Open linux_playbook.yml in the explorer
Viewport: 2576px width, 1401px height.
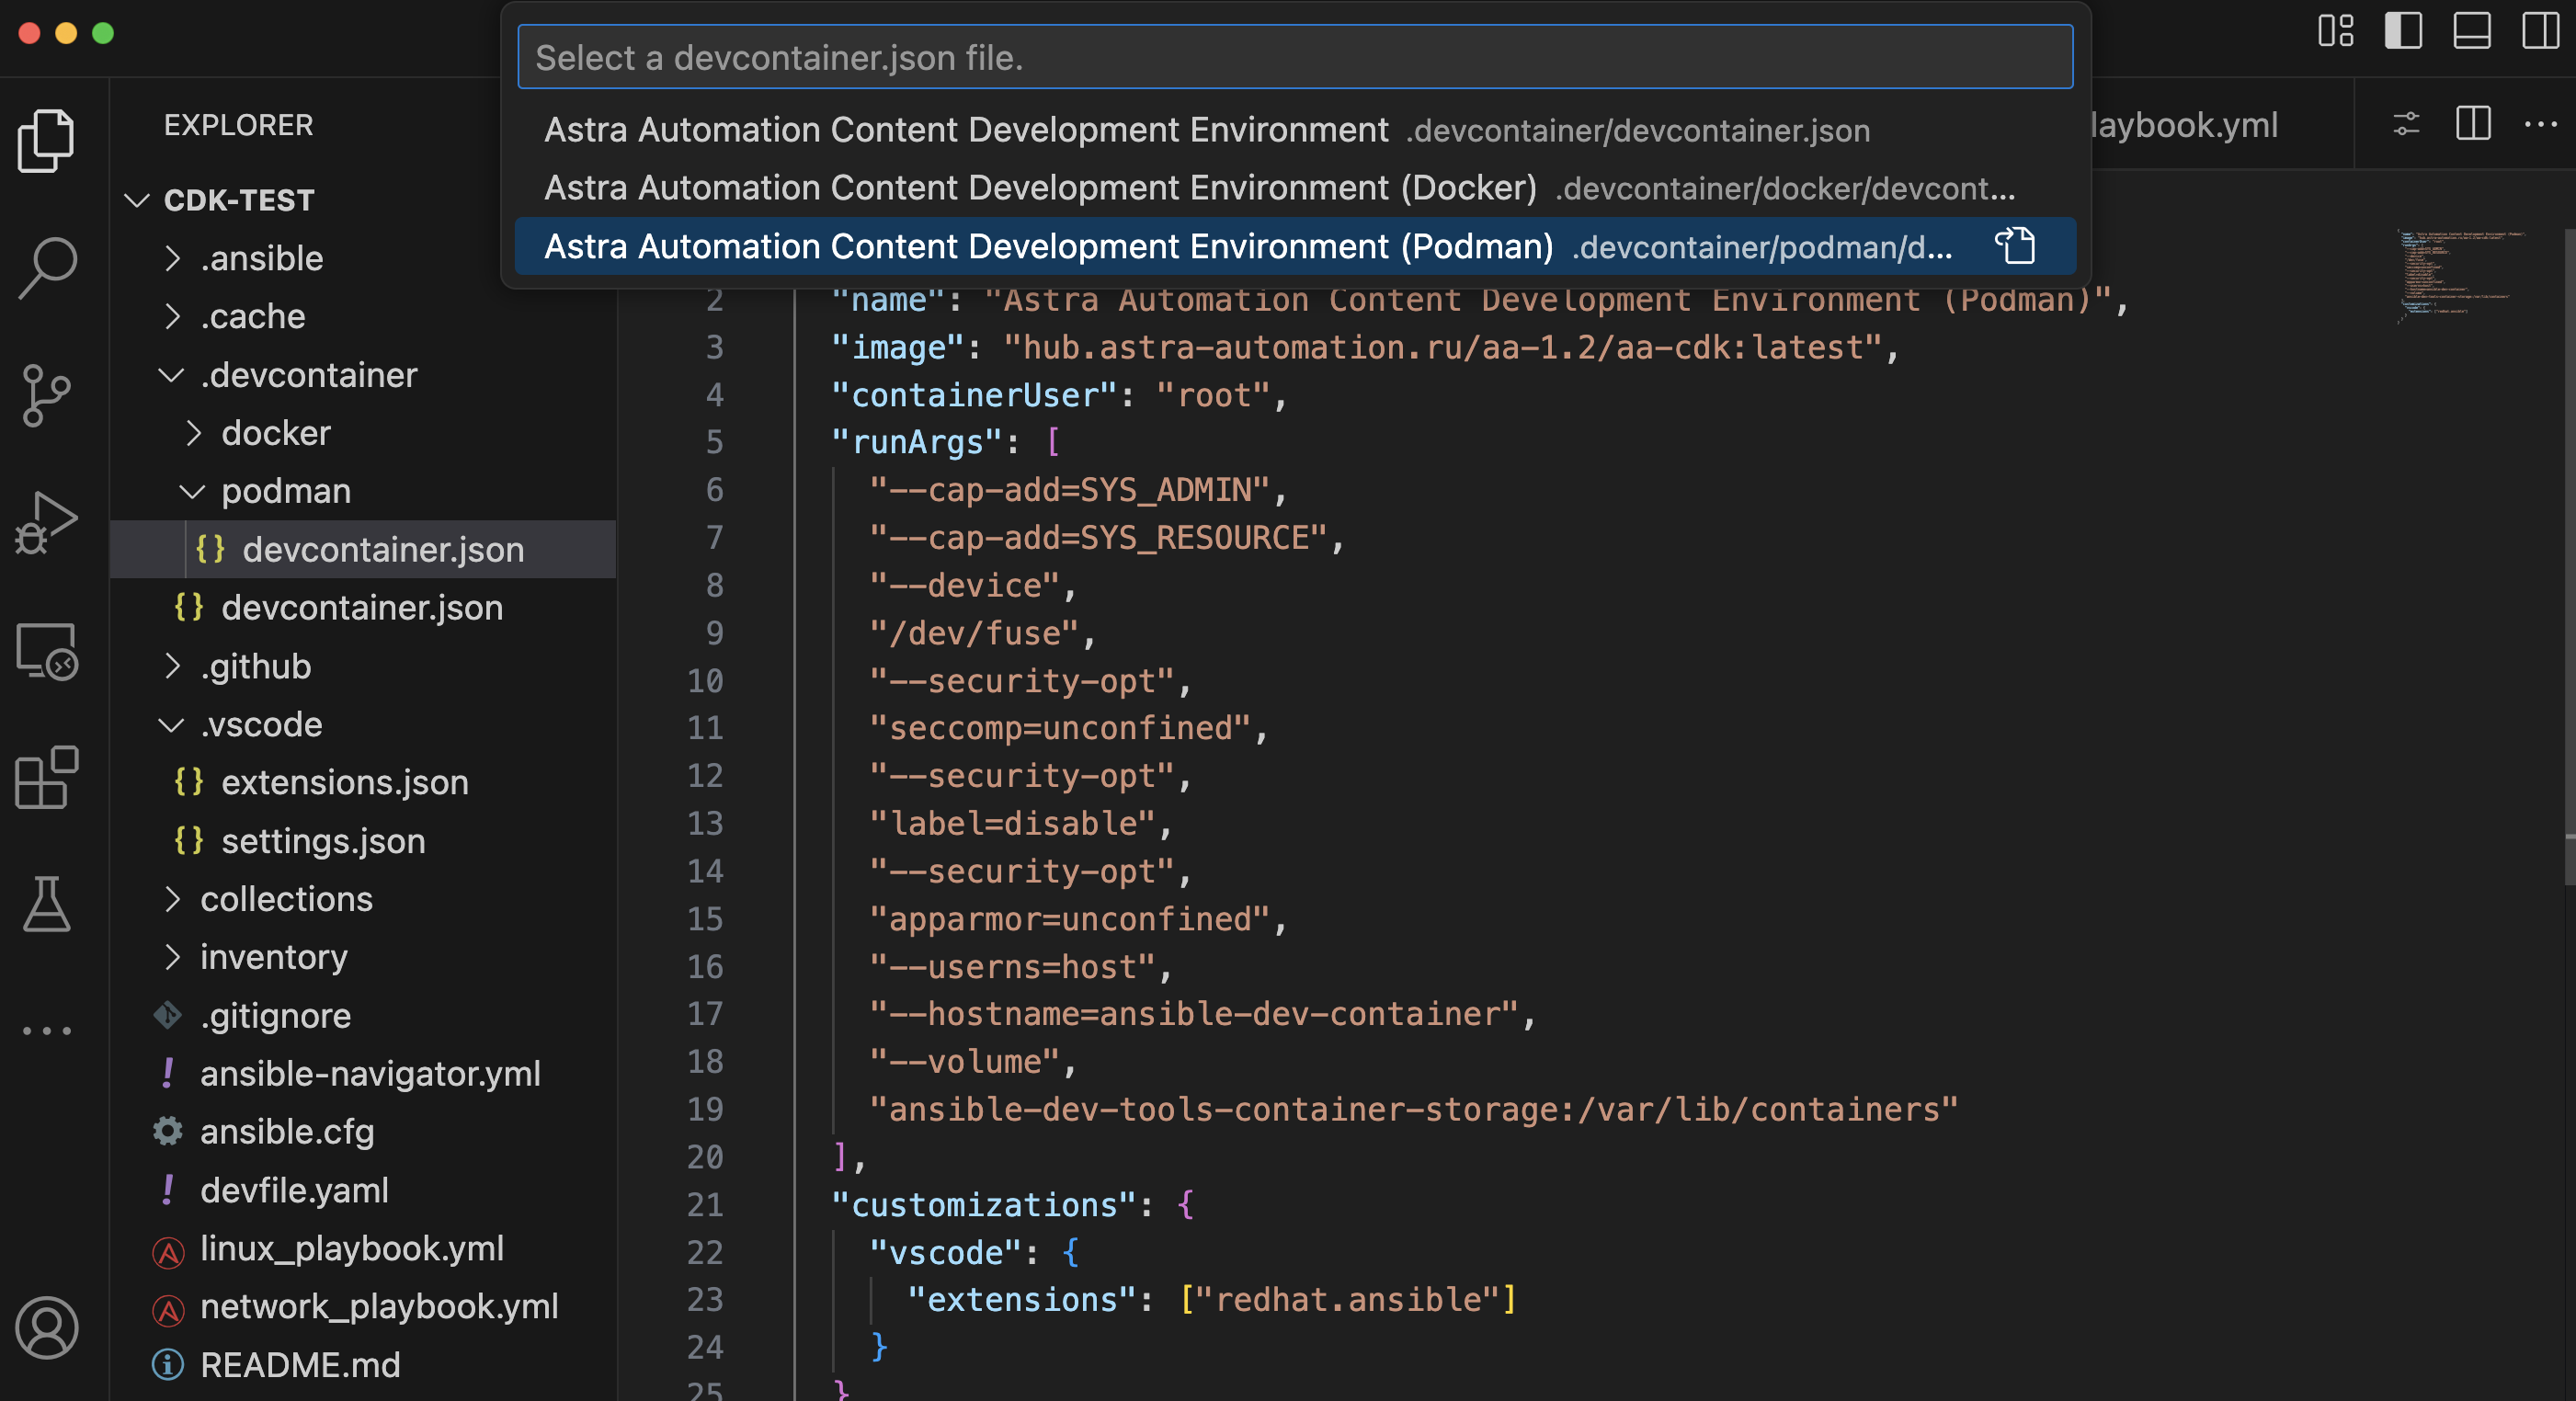(351, 1248)
